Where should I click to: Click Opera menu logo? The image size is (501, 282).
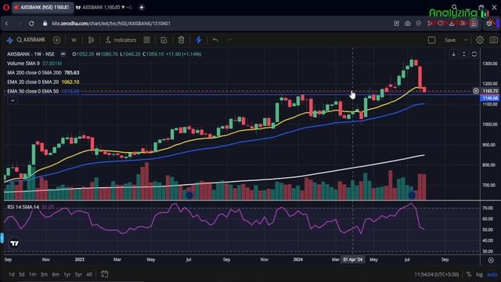[x=5, y=7]
